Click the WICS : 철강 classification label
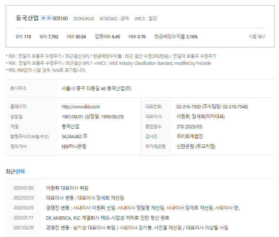279x237 pixels. 146,18
